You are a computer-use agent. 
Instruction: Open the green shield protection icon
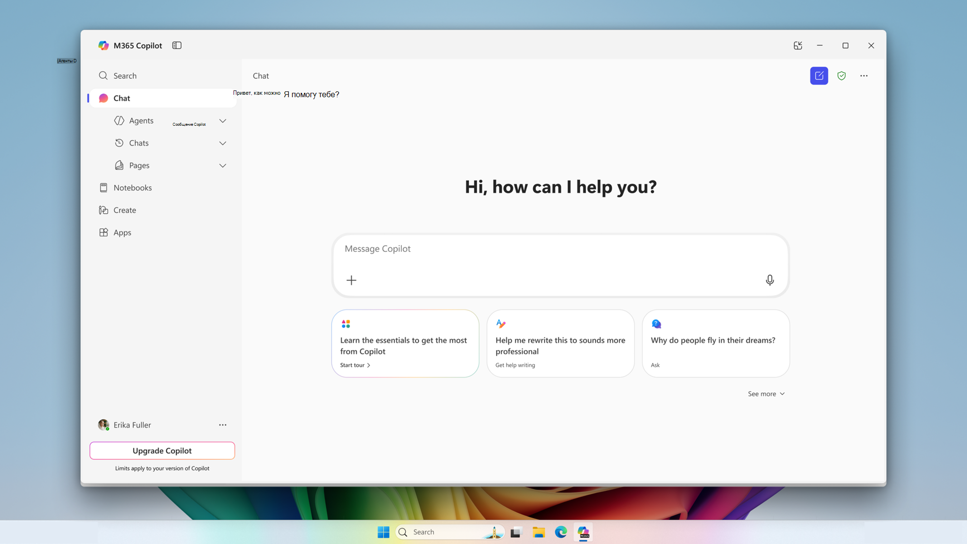click(x=842, y=76)
